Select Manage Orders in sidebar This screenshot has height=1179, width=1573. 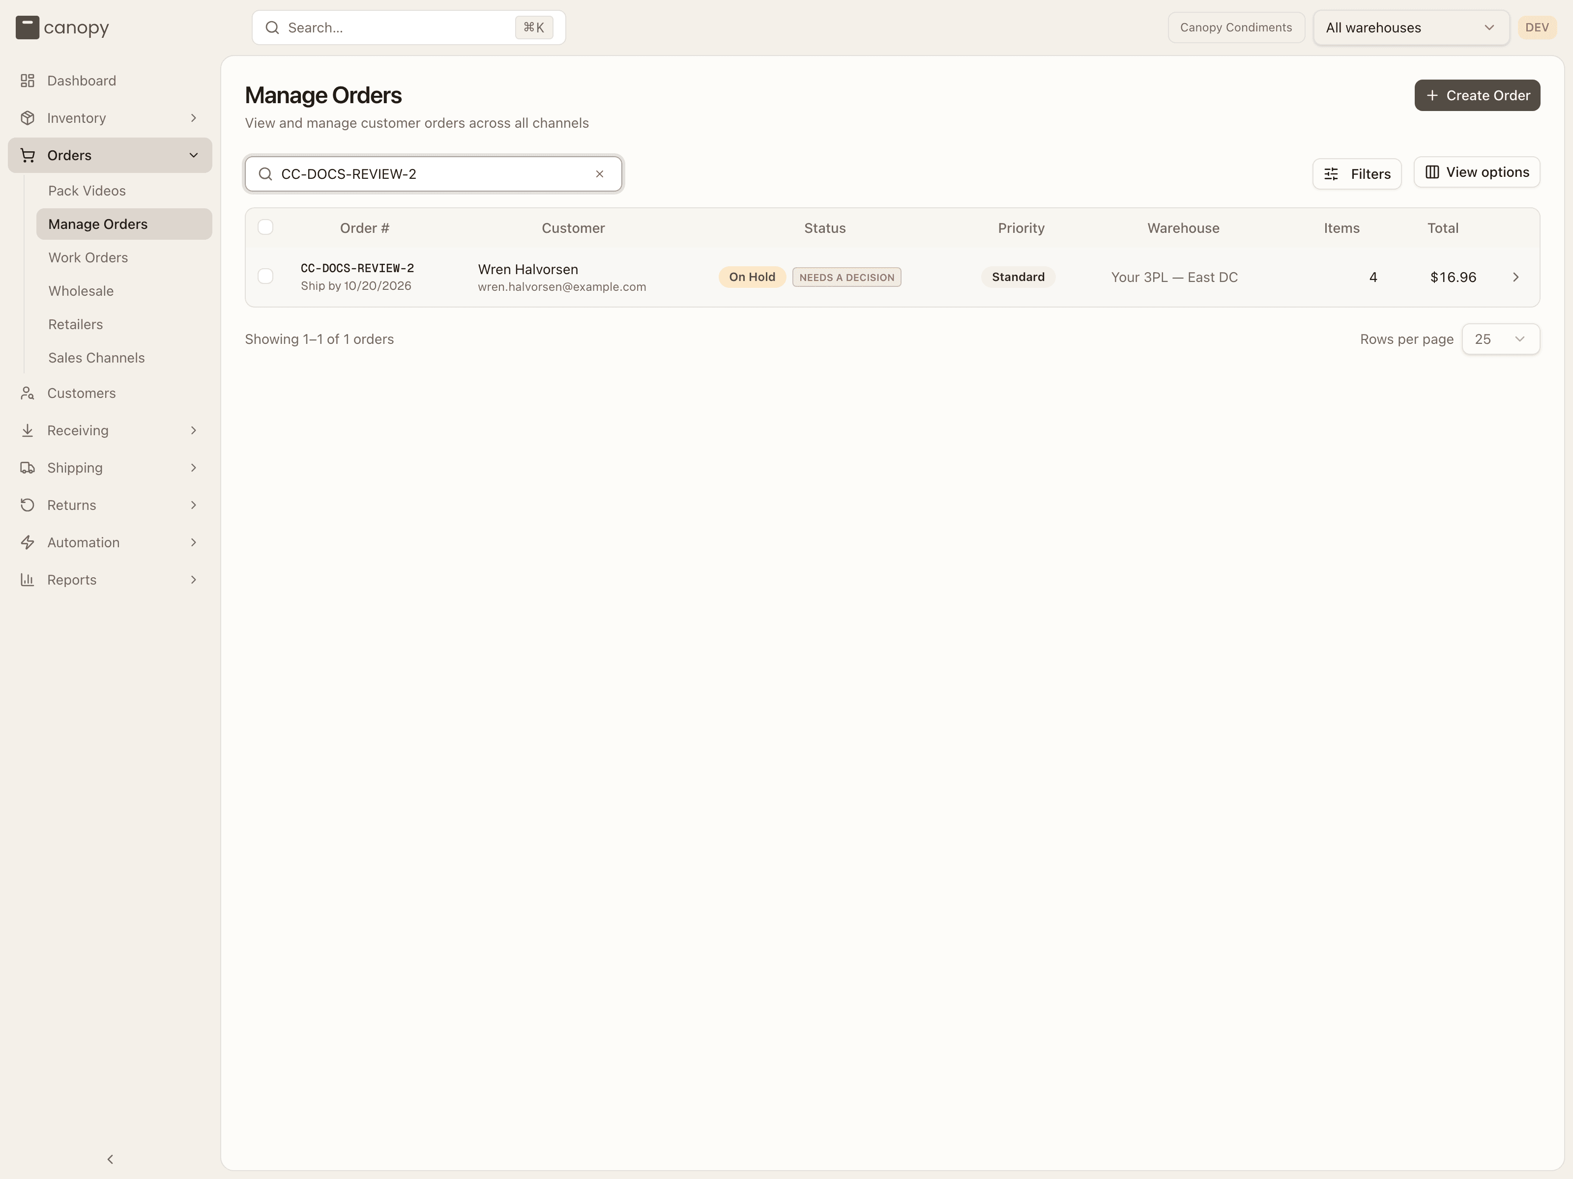point(124,224)
